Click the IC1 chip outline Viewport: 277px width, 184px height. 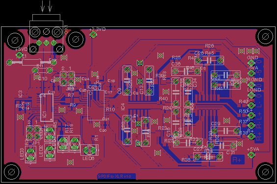(x=47, y=108)
